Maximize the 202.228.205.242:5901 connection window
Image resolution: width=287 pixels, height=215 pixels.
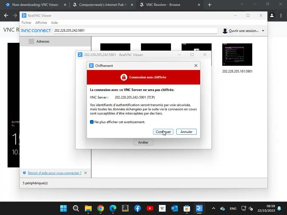point(192,55)
